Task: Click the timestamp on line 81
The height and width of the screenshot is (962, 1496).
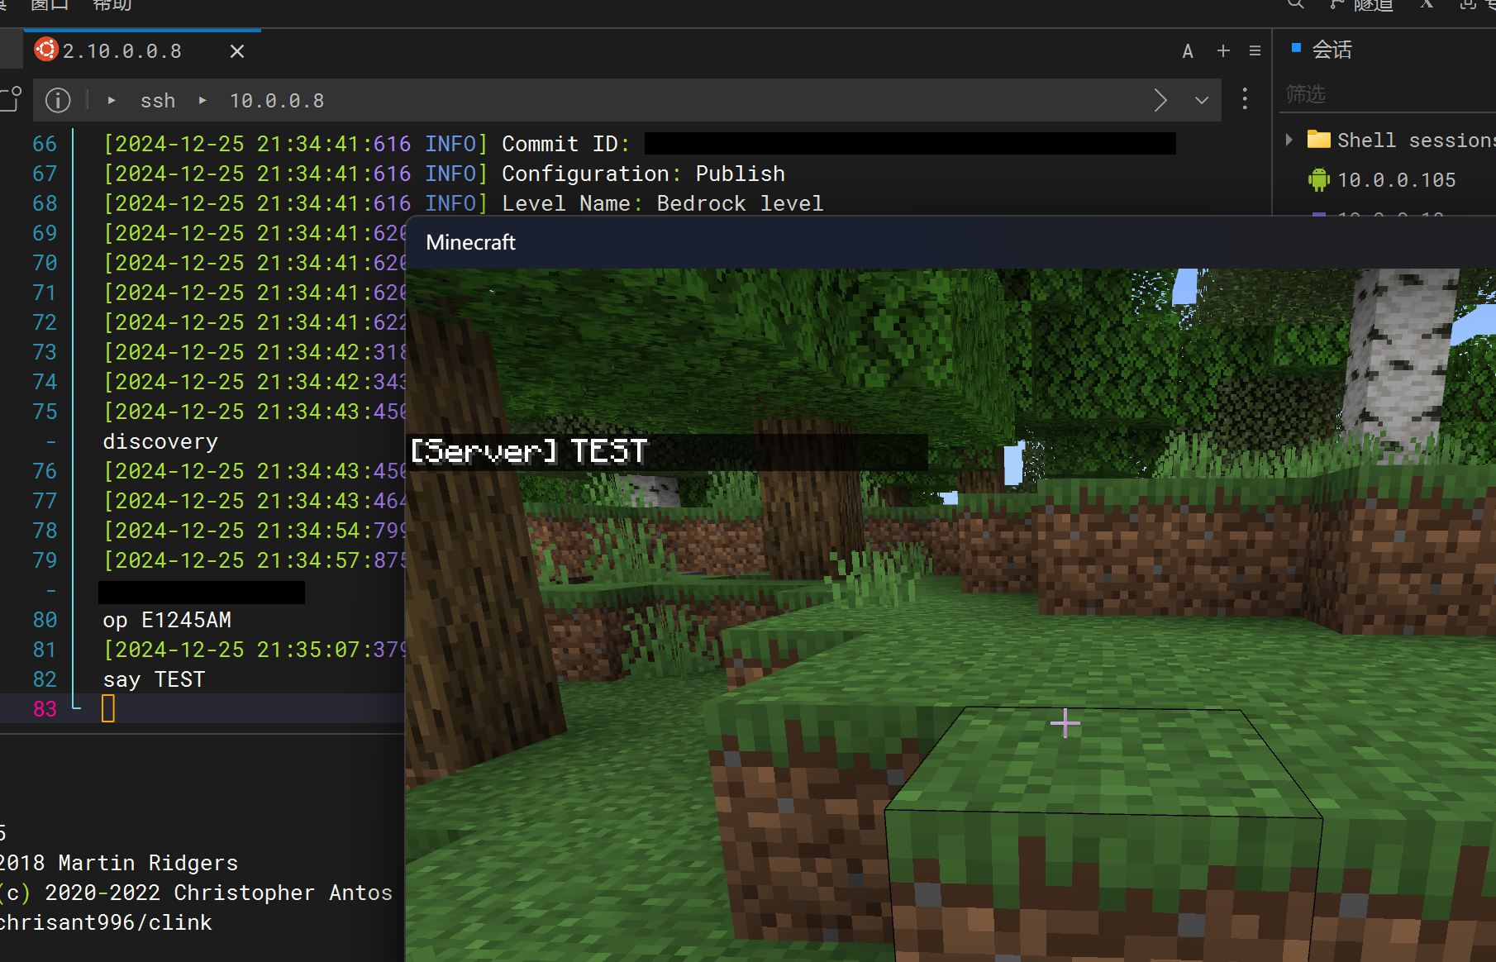Action: coord(255,650)
